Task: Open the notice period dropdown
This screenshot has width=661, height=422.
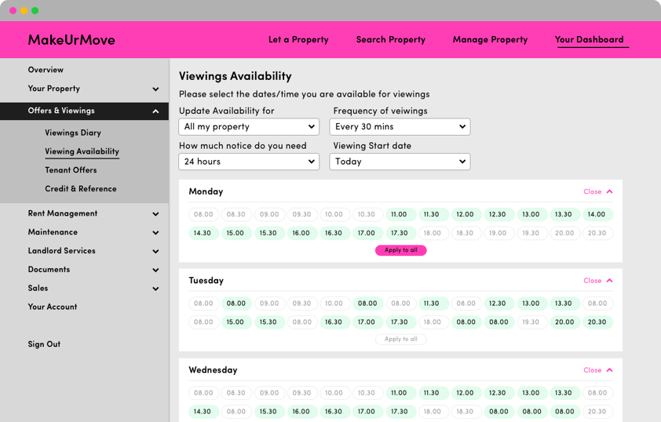Action: click(249, 162)
